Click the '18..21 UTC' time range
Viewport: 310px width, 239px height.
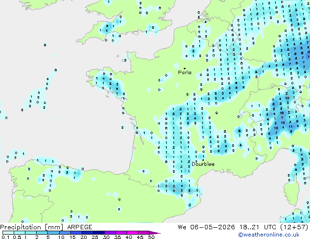258,227
